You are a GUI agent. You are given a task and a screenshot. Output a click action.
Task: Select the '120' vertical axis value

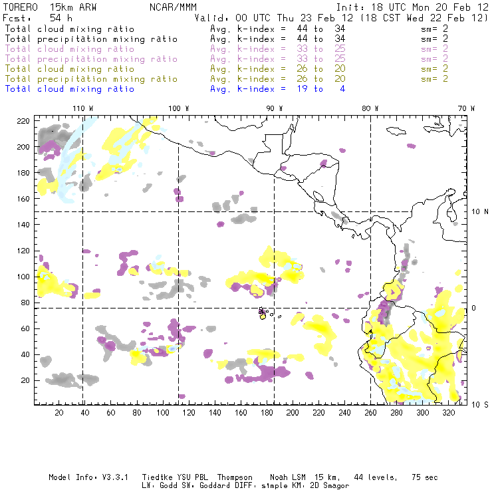[23, 251]
